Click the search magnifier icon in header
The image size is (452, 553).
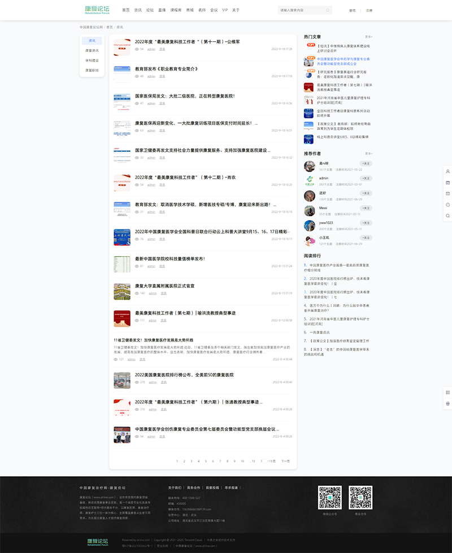tap(327, 10)
